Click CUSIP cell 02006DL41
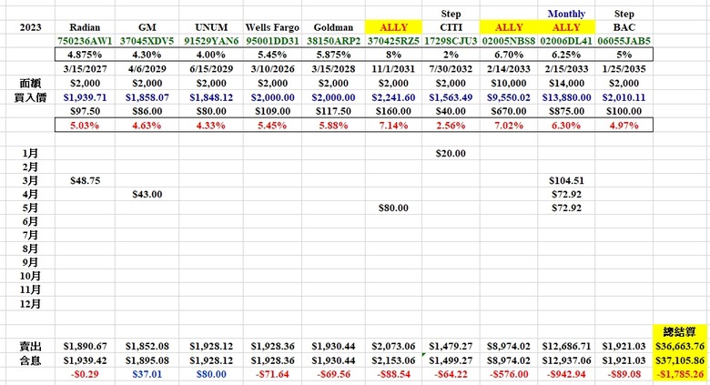The image size is (710, 385). [566, 41]
